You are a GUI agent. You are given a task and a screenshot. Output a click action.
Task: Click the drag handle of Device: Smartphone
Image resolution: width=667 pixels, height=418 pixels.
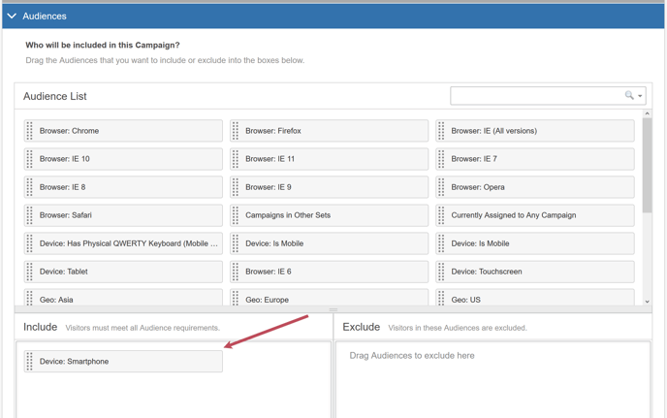pyautogui.click(x=29, y=362)
